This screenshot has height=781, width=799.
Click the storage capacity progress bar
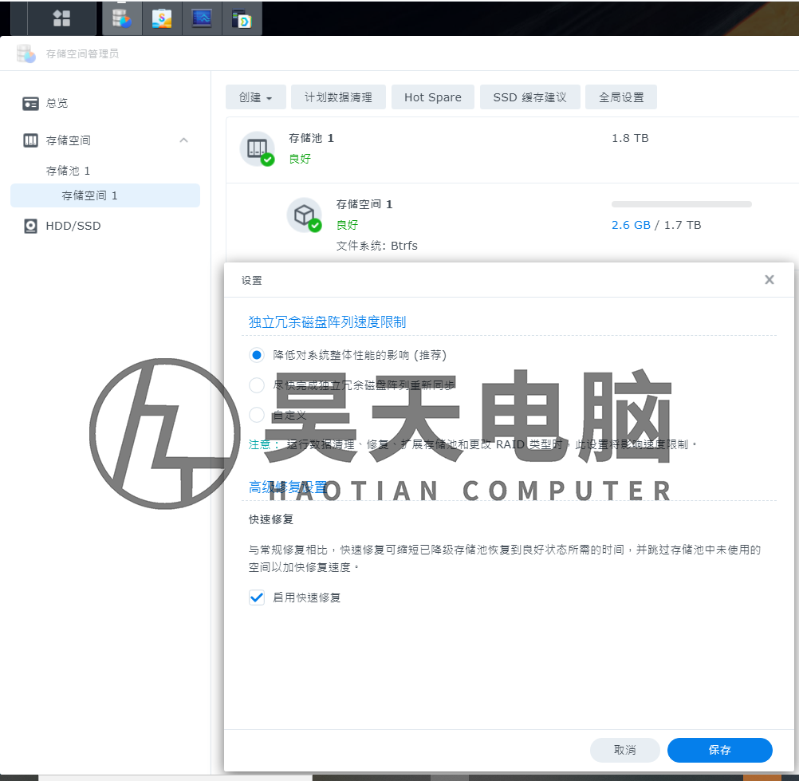pos(681,204)
